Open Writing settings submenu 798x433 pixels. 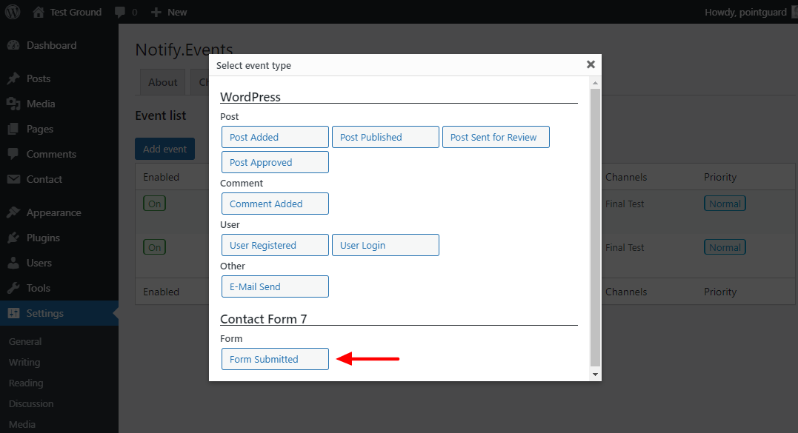coord(24,363)
